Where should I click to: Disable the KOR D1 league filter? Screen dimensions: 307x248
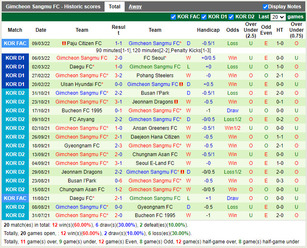coord(204,17)
